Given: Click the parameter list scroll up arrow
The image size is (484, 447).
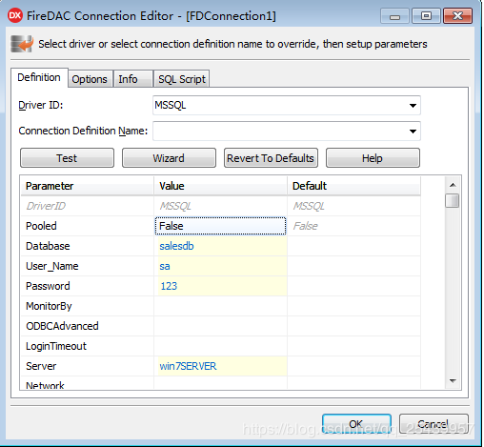Looking at the screenshot, I should 453,185.
